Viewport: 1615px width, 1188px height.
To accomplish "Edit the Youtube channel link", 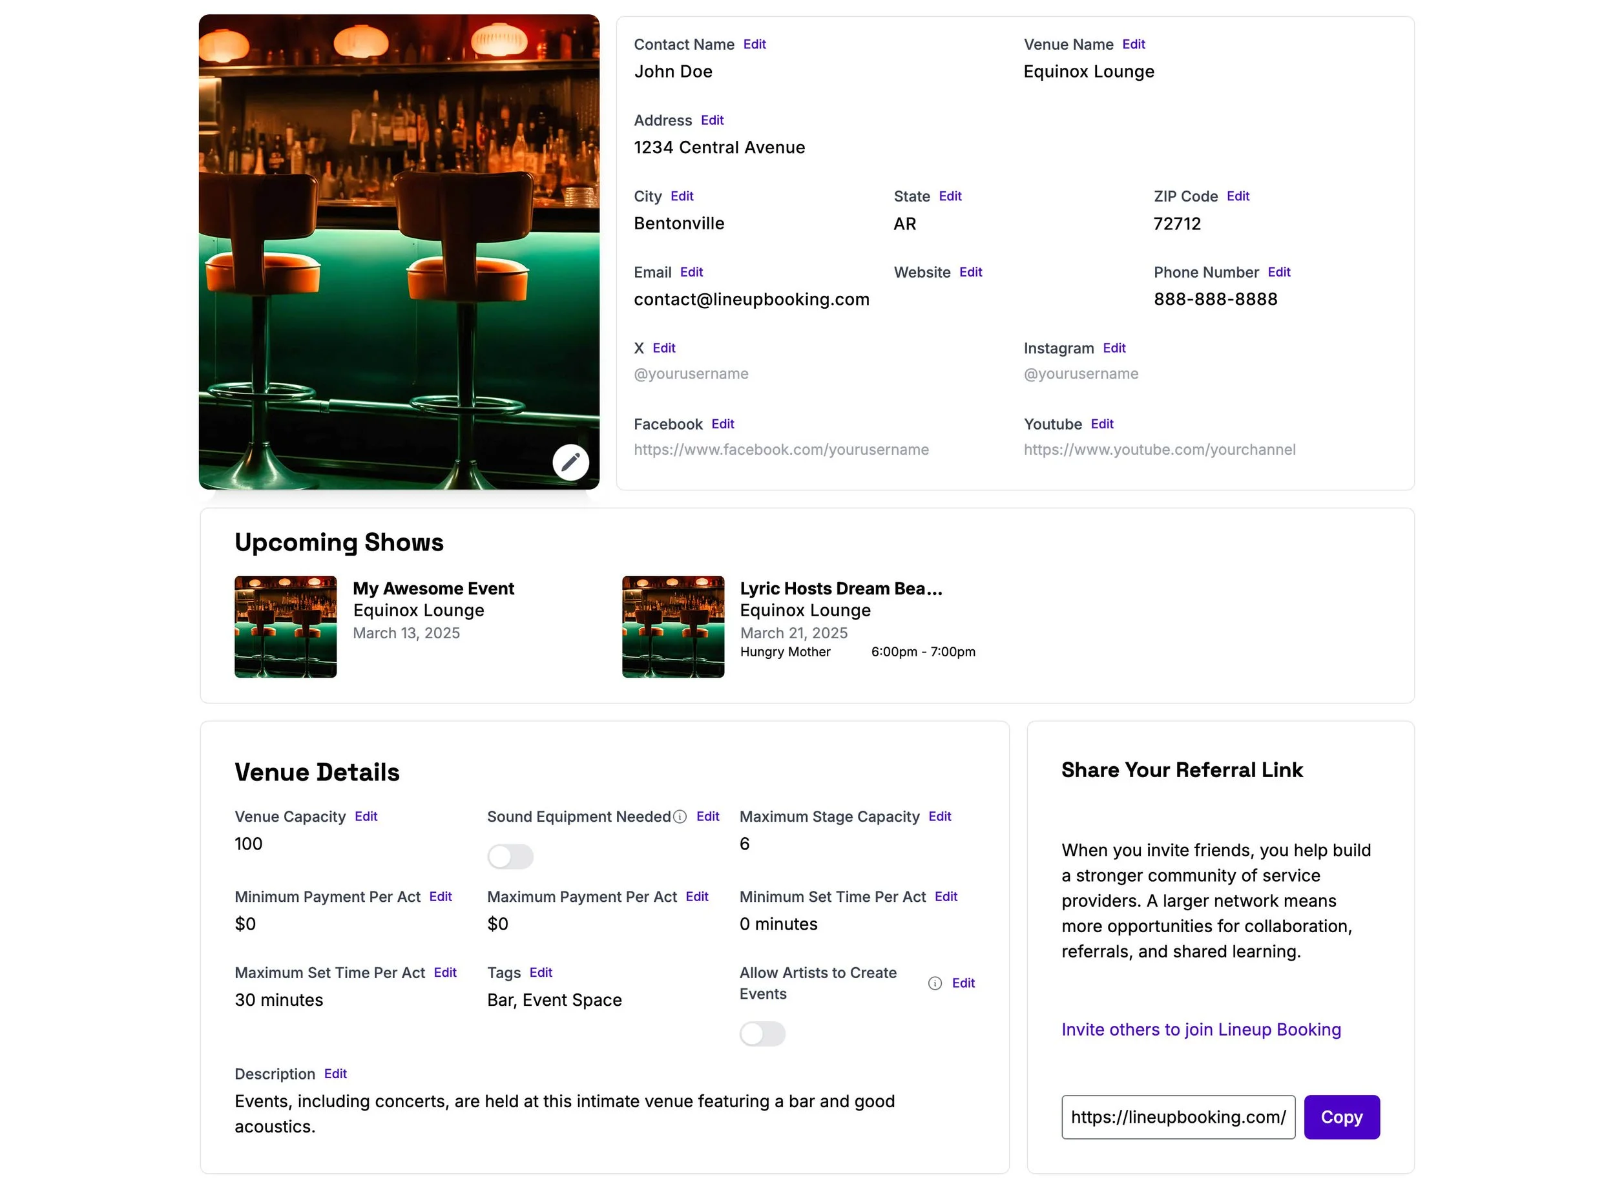I will point(1101,424).
